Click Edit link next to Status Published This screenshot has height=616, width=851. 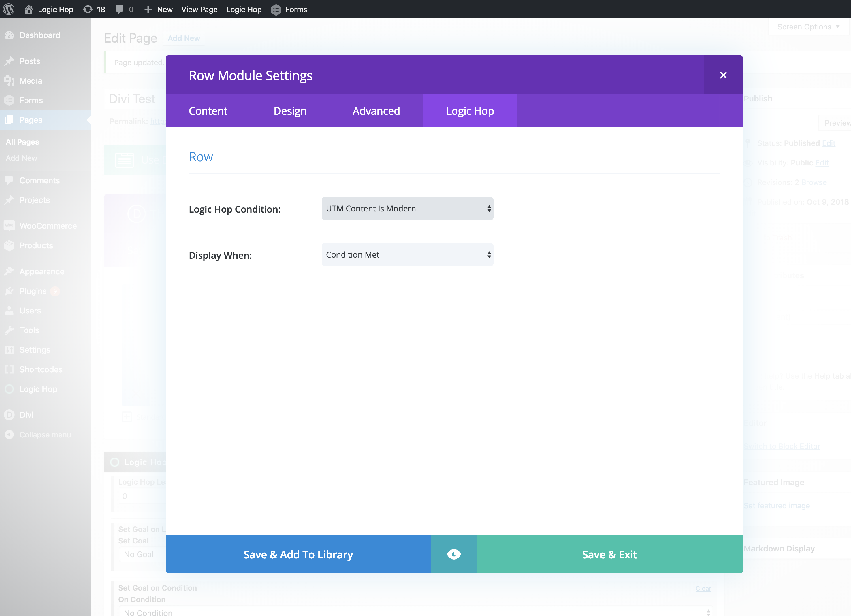pos(829,143)
